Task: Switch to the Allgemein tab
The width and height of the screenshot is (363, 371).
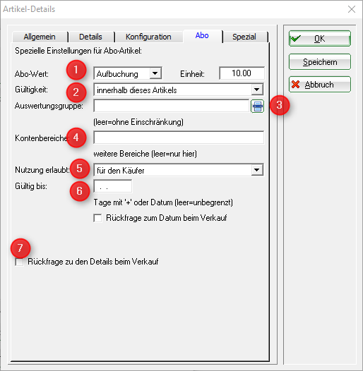Action: point(40,37)
